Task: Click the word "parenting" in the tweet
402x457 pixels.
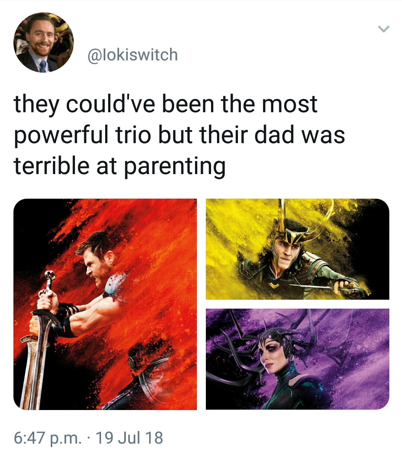Action: coord(174,166)
